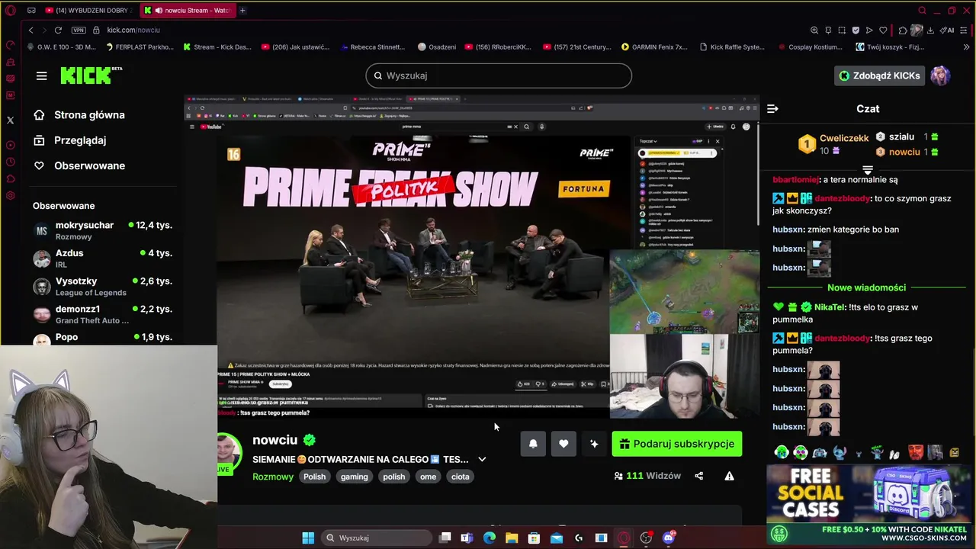Click the nowciu channel name
Viewport: 976px width, 549px height.
tap(274, 440)
